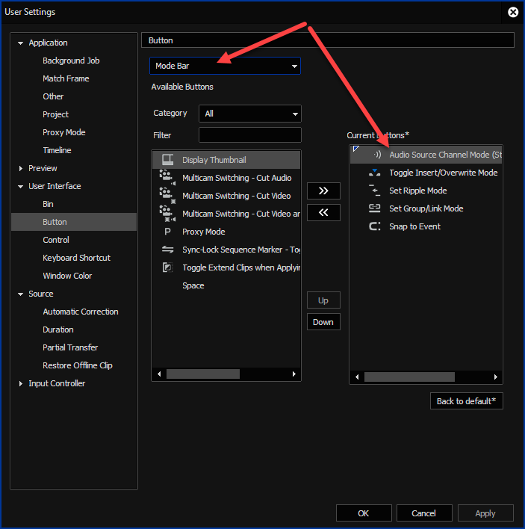Click the Set Group/Link Mode icon
The width and height of the screenshot is (525, 529).
[x=375, y=208]
